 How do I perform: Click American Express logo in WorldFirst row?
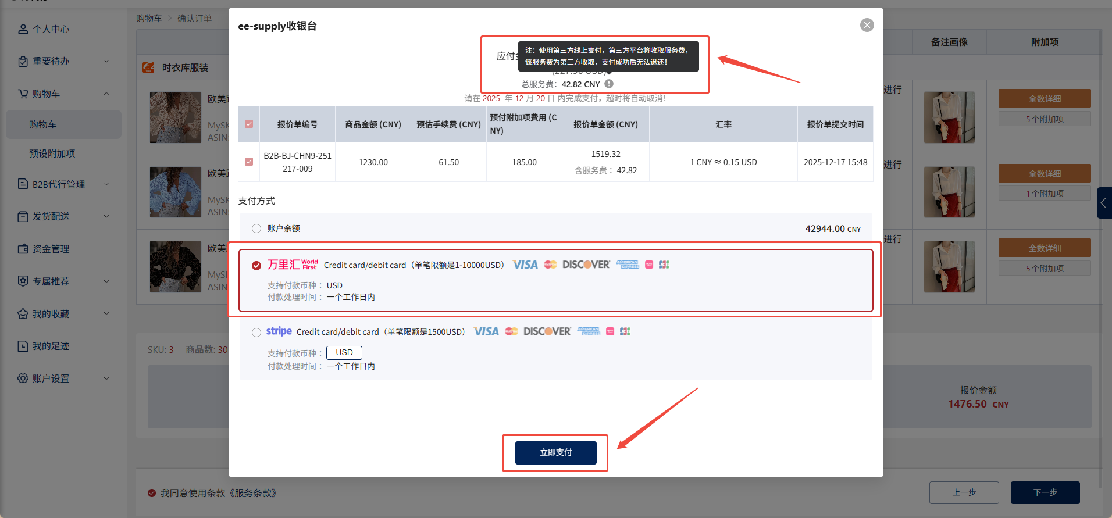point(628,265)
